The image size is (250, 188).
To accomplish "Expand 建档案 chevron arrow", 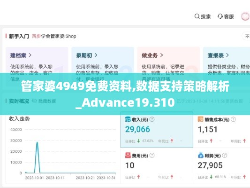I will pyautogui.click(x=30, y=55).
